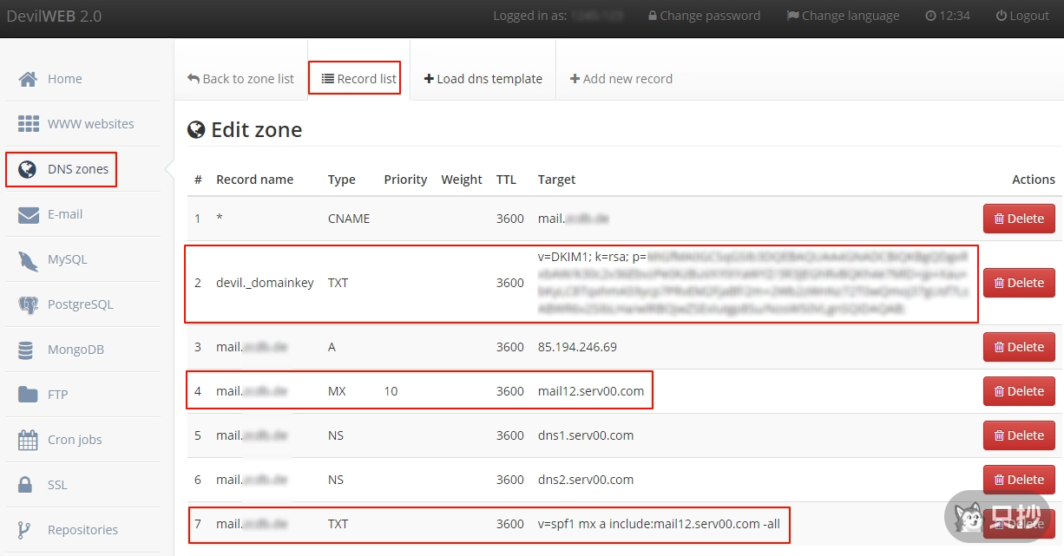Viewport: 1064px width, 556px height.
Task: Select the SSL padlock icon
Action: (28, 484)
